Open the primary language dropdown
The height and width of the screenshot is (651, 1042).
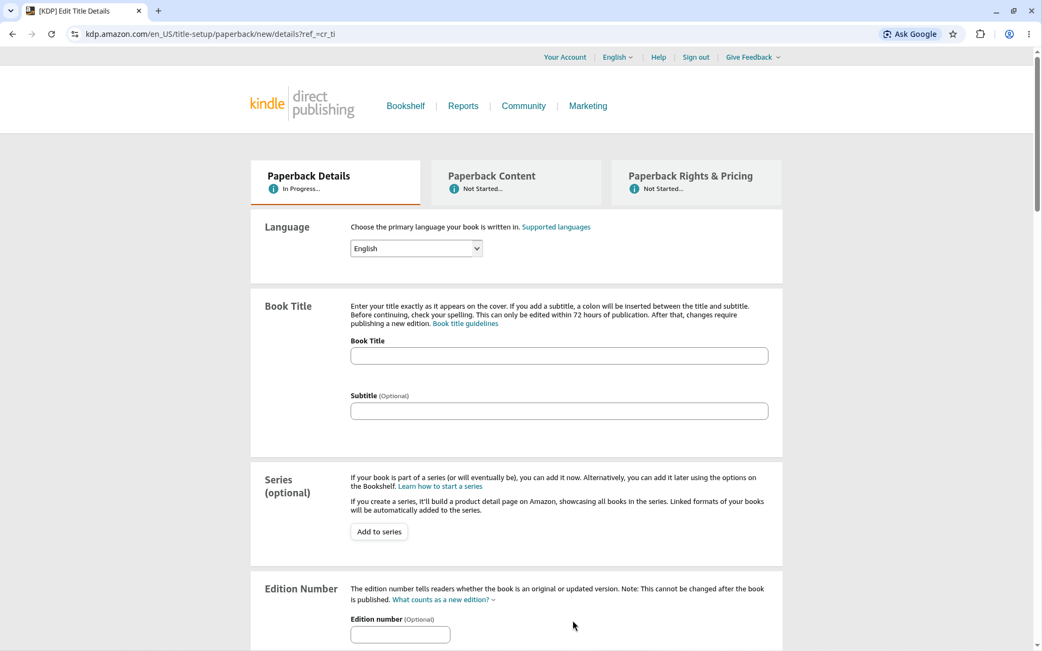pos(417,248)
